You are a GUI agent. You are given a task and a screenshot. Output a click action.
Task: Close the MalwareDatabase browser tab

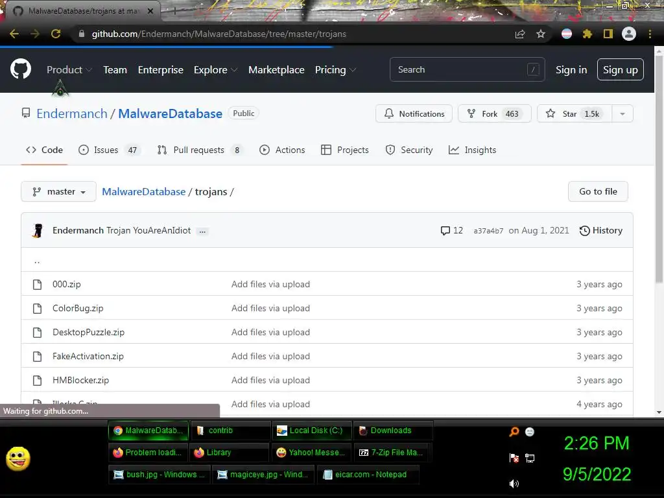coord(150,11)
